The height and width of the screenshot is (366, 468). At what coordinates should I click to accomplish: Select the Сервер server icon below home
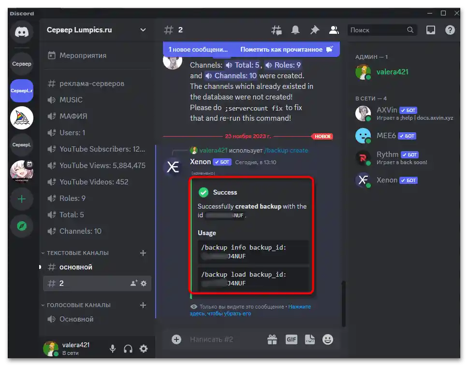click(22, 63)
